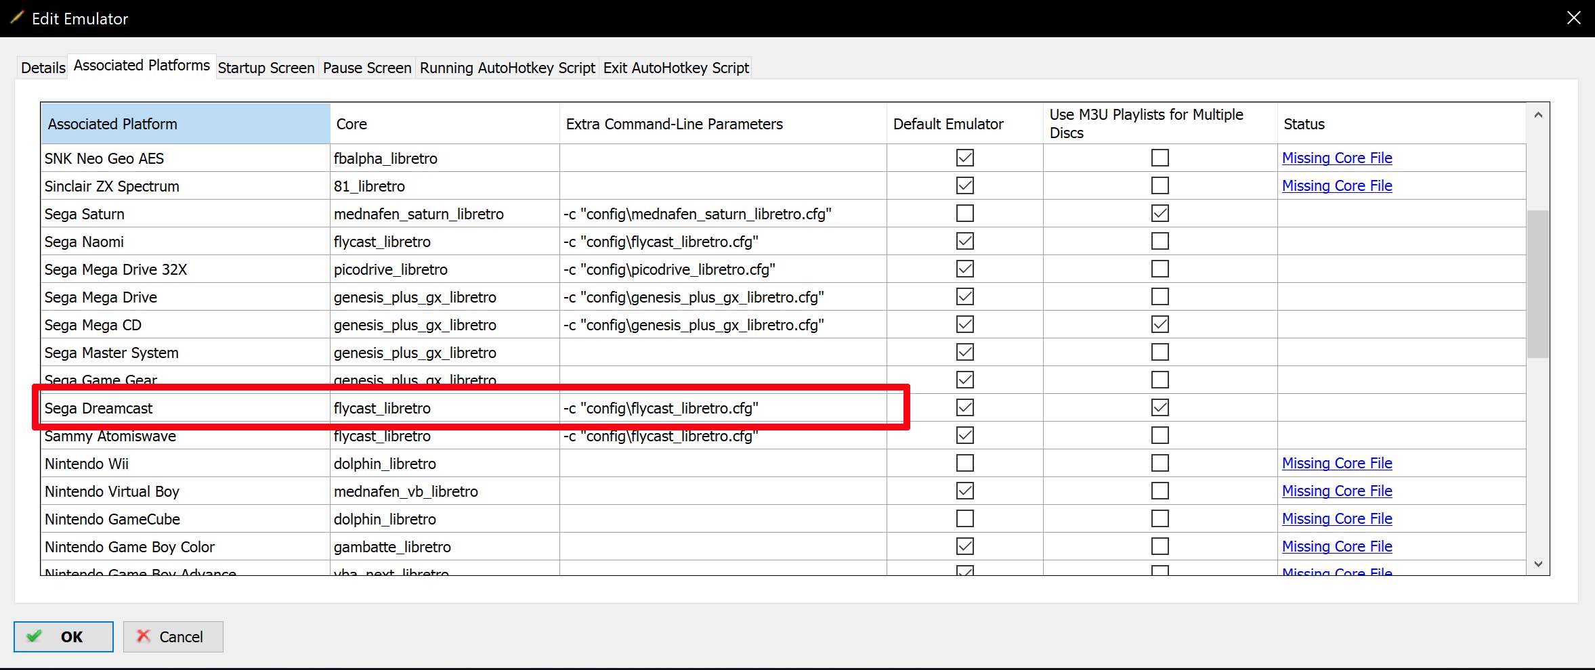Click the Status column header

(1402, 124)
